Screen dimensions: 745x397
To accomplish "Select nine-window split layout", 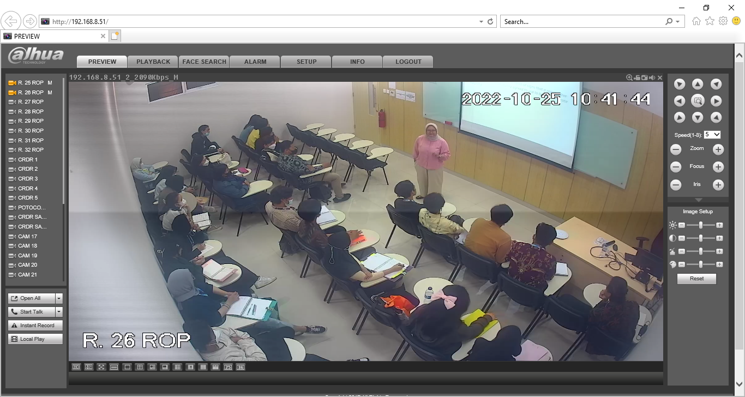I will coord(177,367).
